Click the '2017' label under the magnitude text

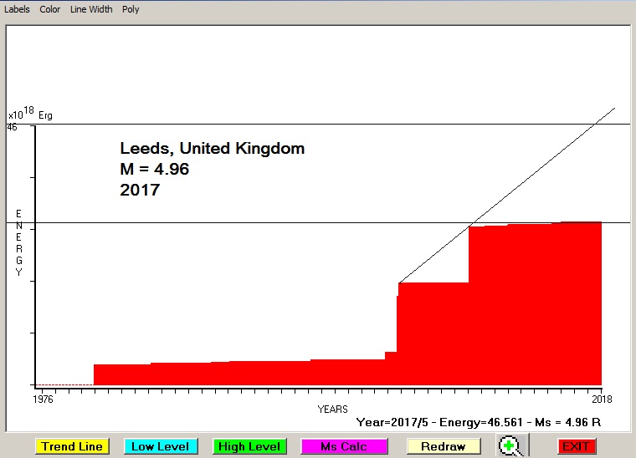140,191
